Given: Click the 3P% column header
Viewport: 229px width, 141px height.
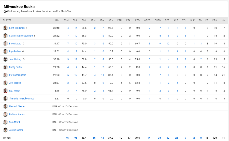Looking at the screenshot, I should point(111,20).
